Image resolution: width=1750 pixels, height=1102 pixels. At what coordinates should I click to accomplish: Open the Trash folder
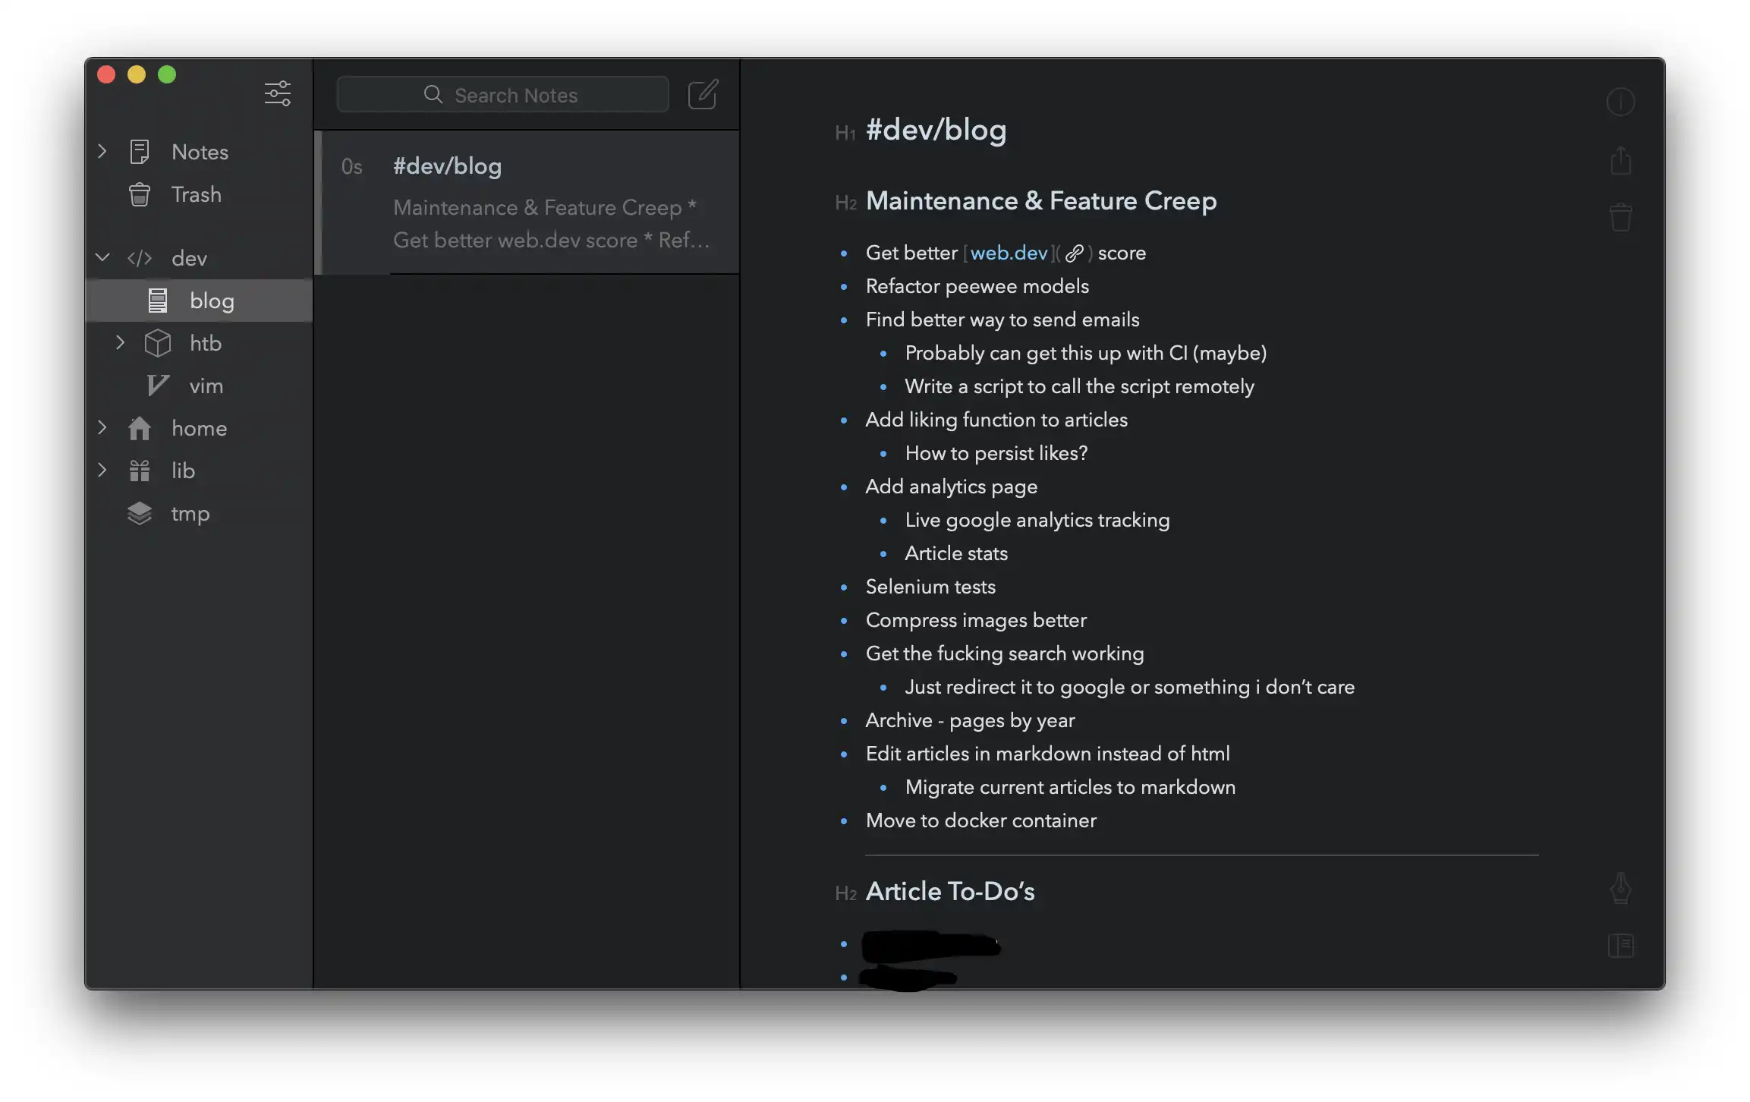click(x=196, y=194)
